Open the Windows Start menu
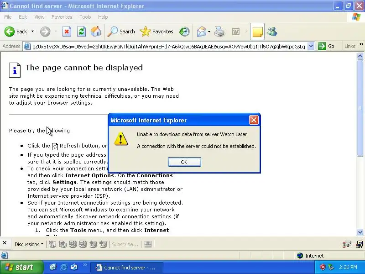Viewport: 365px width, 274px height. click(x=21, y=267)
